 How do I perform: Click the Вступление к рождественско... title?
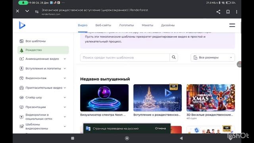coord(157,115)
